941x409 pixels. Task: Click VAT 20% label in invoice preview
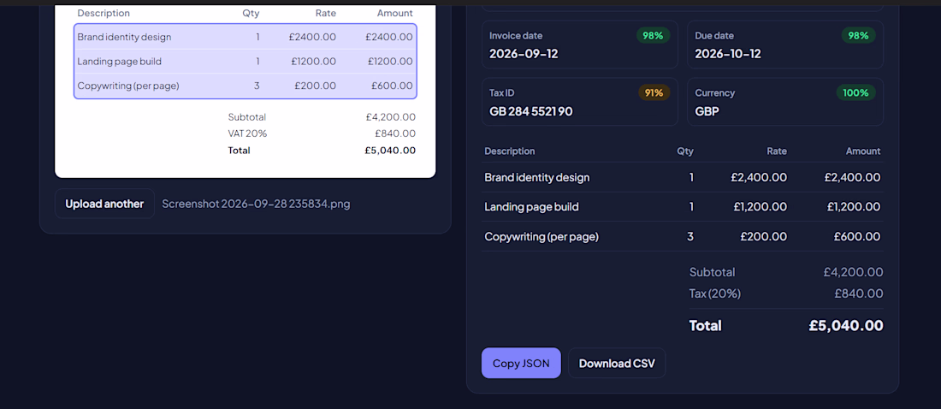247,133
